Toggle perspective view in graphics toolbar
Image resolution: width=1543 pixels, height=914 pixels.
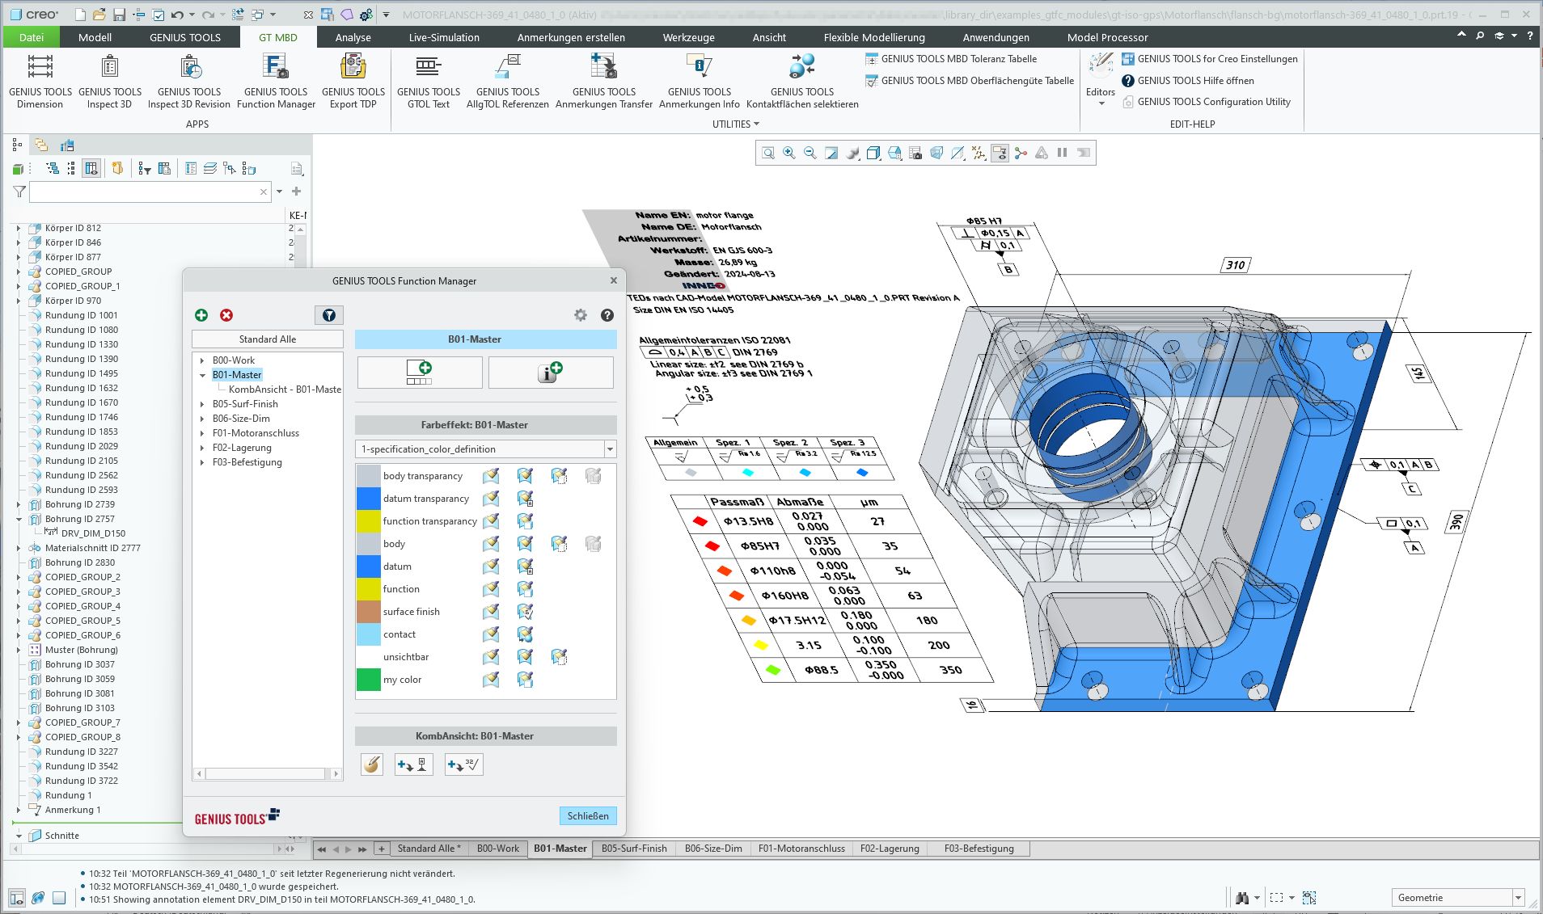936,153
